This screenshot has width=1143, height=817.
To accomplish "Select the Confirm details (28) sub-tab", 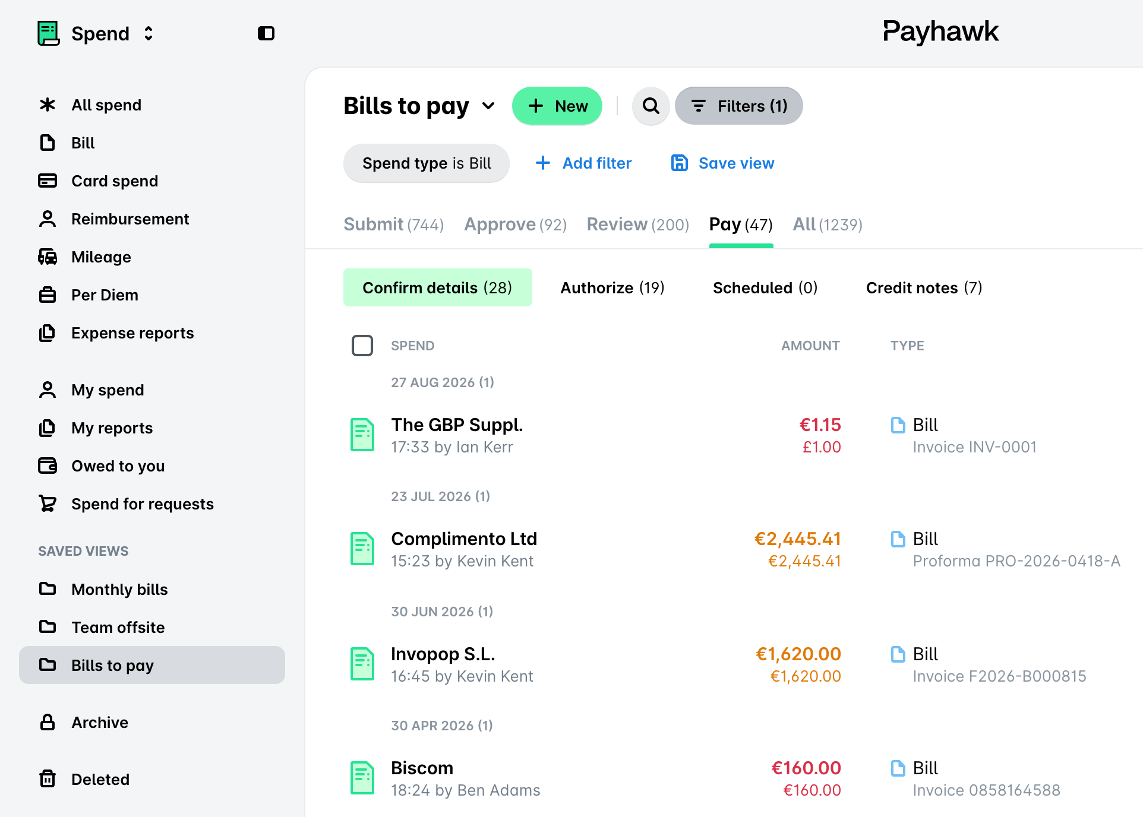I will pos(438,288).
